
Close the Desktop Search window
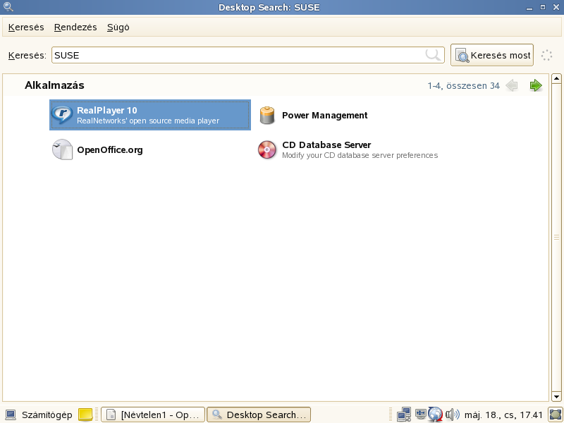pos(556,7)
